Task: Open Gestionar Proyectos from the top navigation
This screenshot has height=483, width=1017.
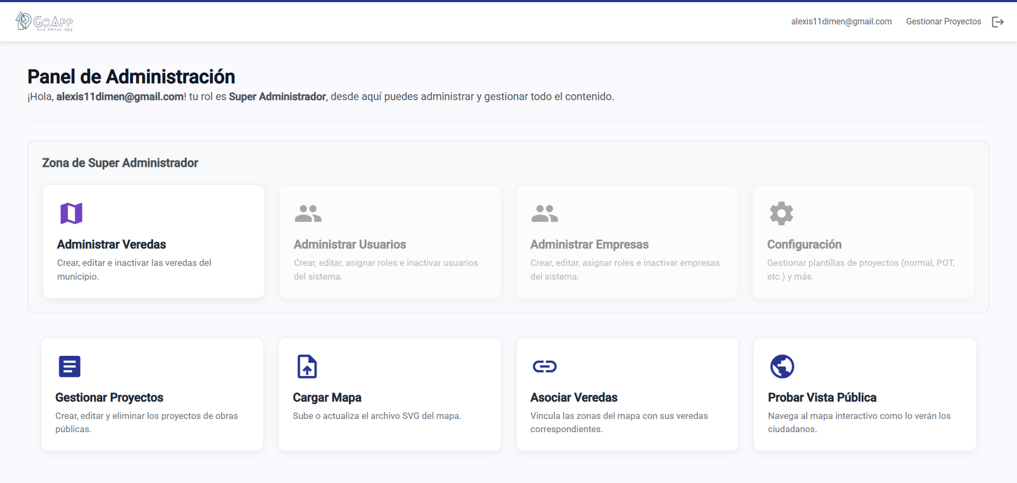Action: point(943,22)
